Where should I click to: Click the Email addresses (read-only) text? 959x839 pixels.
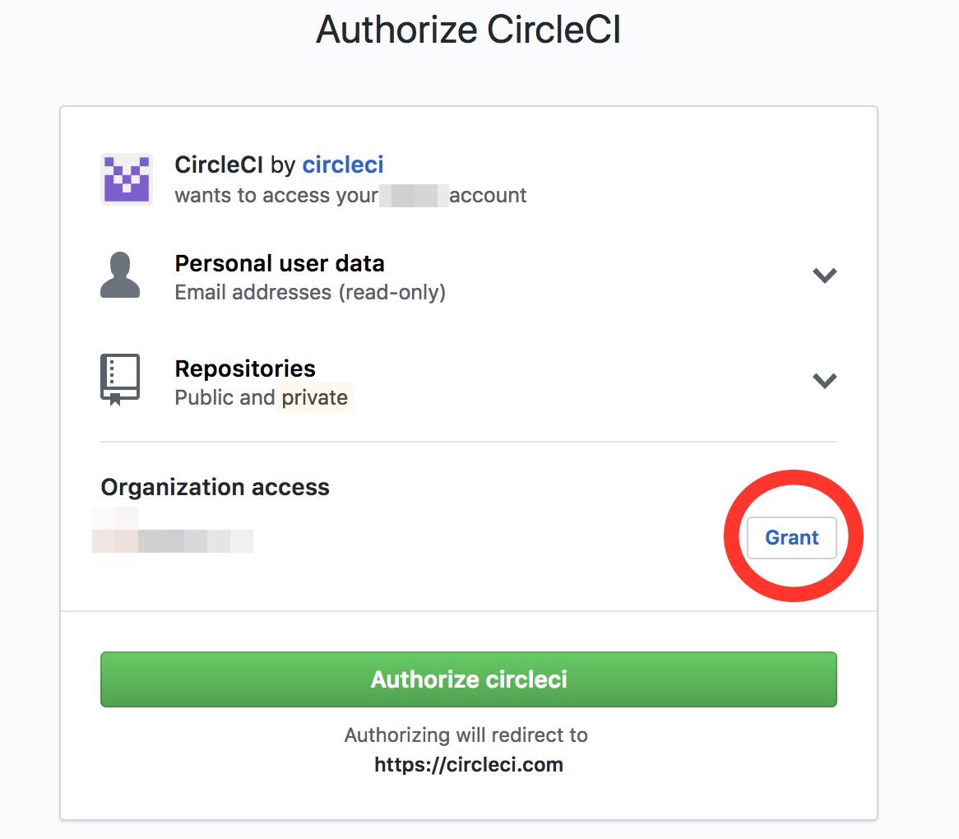coord(310,293)
